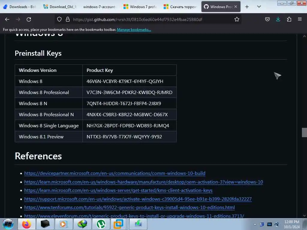
Task: Switch to Скачать торрент tab
Action: point(180,7)
